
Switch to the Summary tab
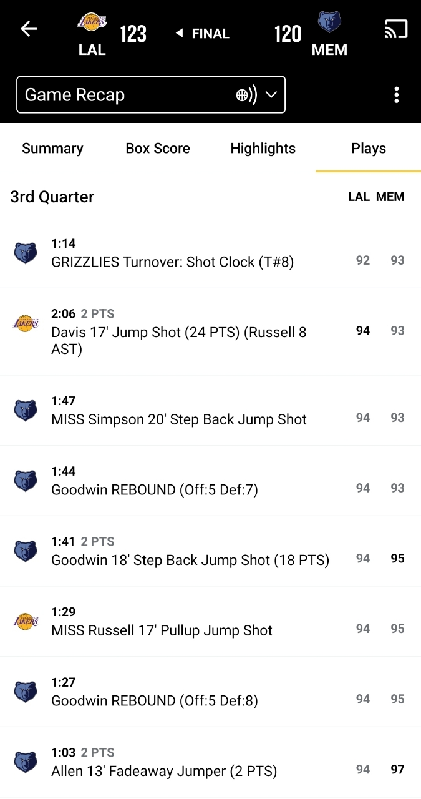[52, 149]
